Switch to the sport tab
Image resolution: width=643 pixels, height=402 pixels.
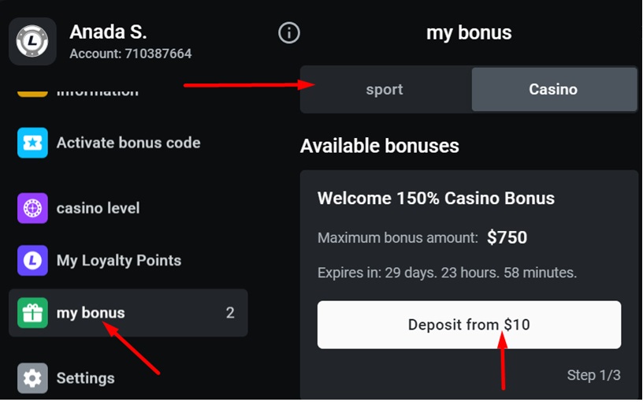point(385,90)
